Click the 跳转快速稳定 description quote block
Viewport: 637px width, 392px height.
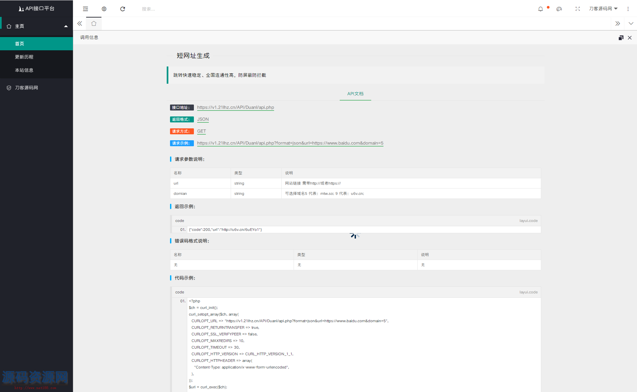click(x=355, y=75)
